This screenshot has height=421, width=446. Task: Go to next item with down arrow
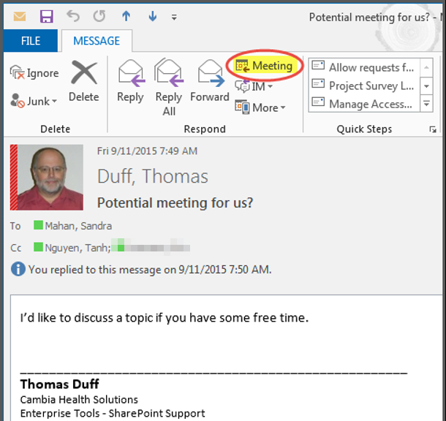point(151,16)
